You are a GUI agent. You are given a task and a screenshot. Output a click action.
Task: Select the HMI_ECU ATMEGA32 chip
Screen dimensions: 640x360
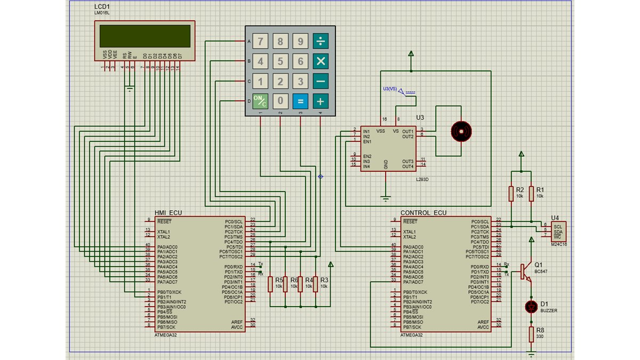200,274
